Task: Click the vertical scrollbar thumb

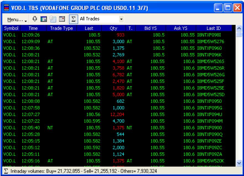Action: click(239, 34)
